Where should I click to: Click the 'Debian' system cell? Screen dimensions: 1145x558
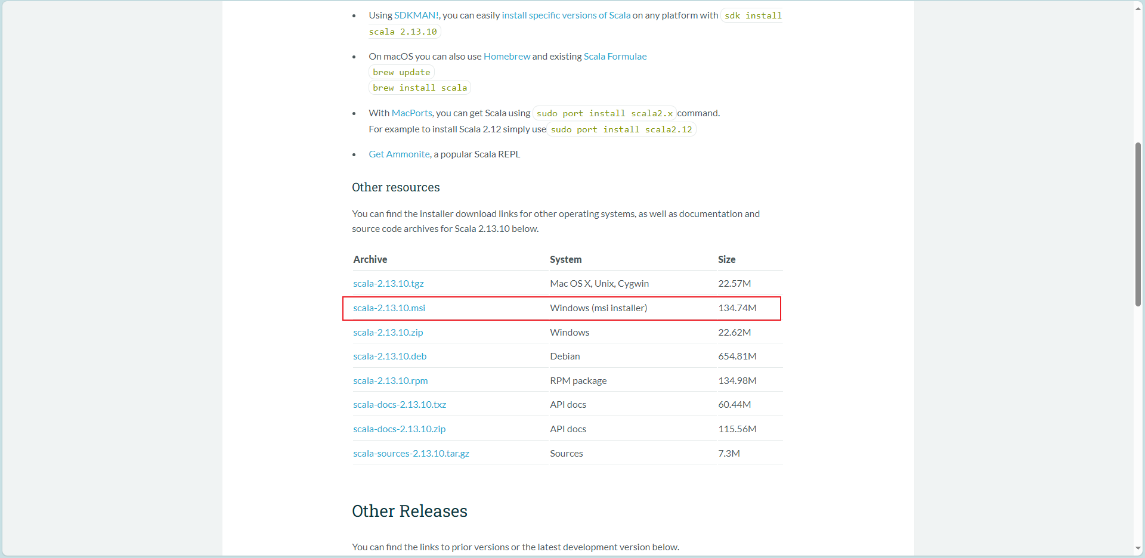click(565, 356)
